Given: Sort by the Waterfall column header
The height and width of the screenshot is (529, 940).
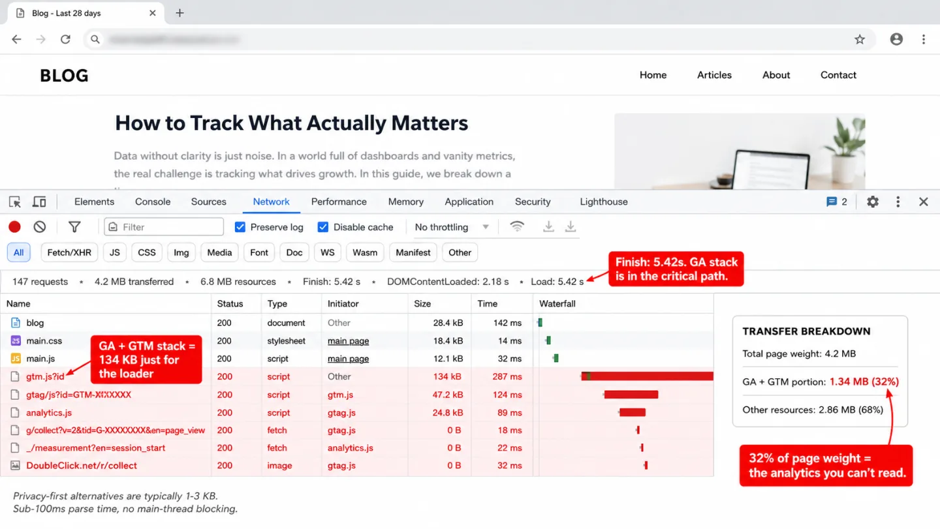Looking at the screenshot, I should pos(623,303).
